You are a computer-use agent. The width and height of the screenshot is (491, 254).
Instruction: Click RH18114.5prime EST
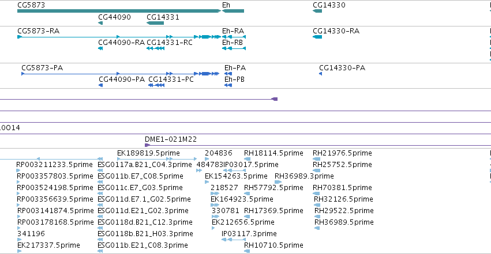(247, 159)
